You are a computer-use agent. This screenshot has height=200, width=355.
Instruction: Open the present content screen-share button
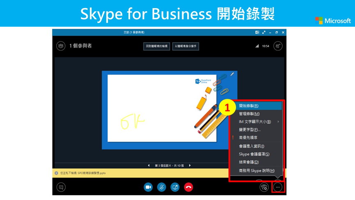pyautogui.click(x=175, y=187)
